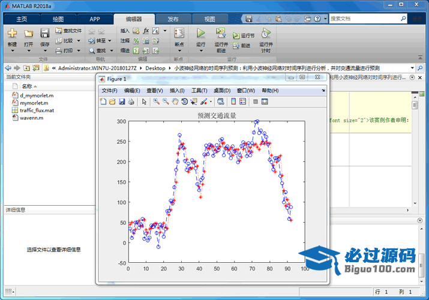Click the green 运行 run arrow
Screen dimensions: 429x300
(x=201, y=33)
